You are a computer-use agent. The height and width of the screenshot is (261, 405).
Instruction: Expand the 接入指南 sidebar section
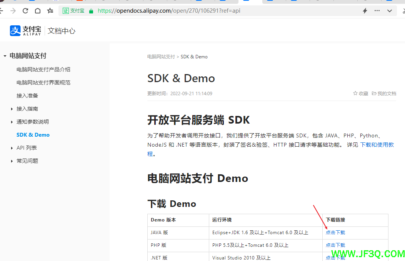click(12, 109)
